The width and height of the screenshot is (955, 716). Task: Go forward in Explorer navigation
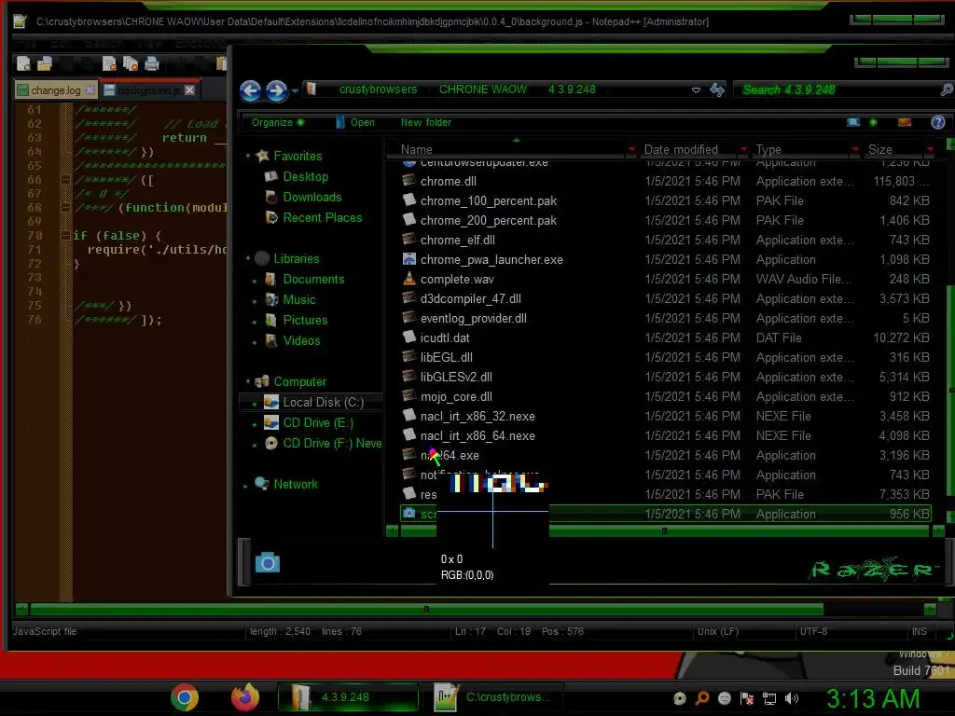(x=276, y=90)
